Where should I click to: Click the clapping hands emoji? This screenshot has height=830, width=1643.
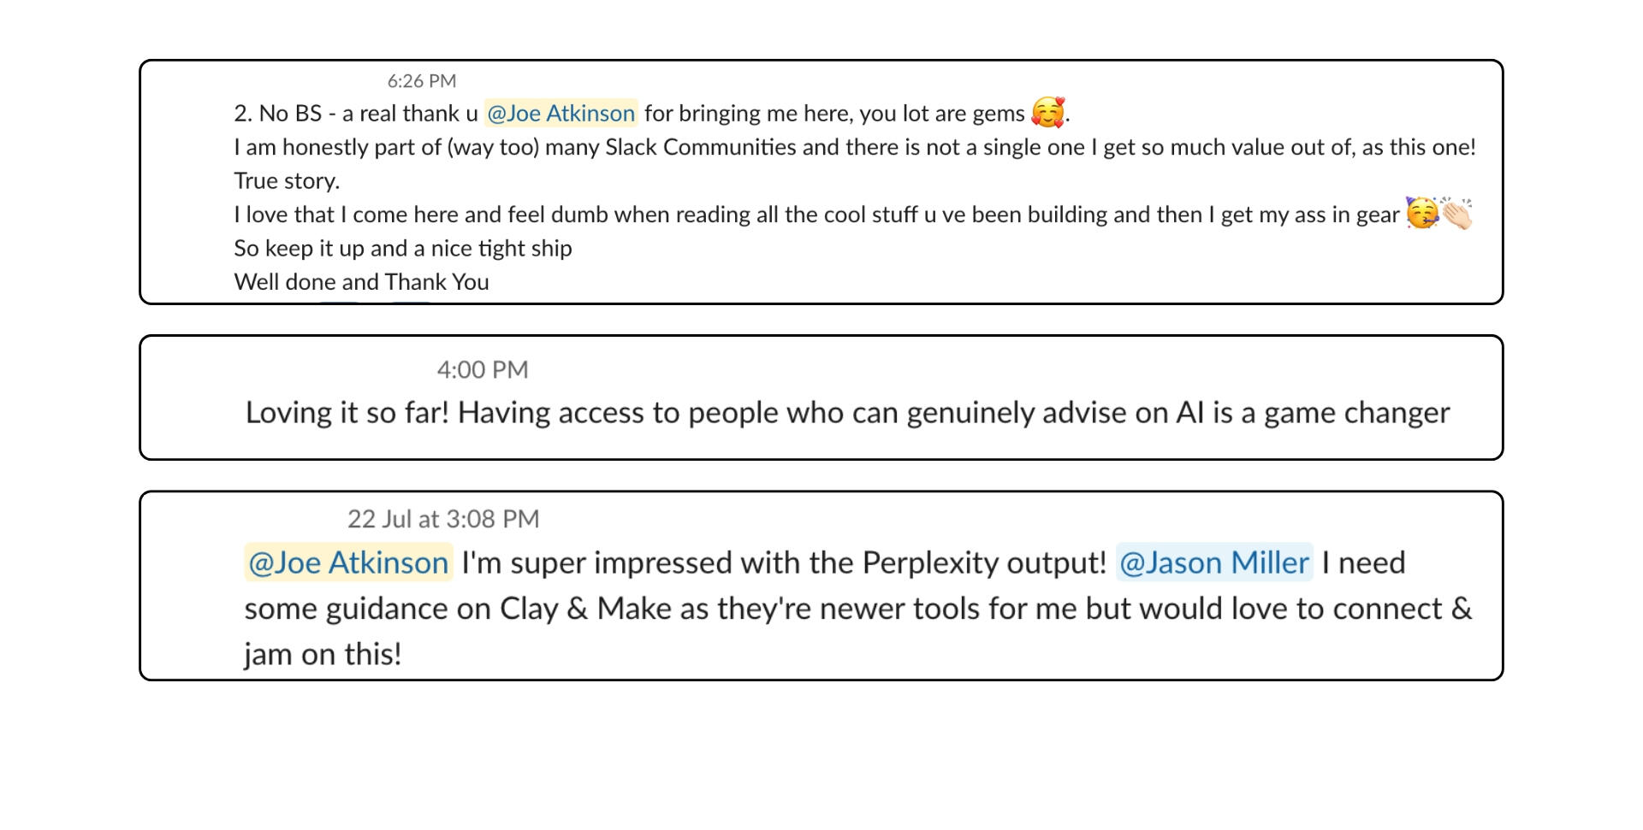[x=1456, y=213]
